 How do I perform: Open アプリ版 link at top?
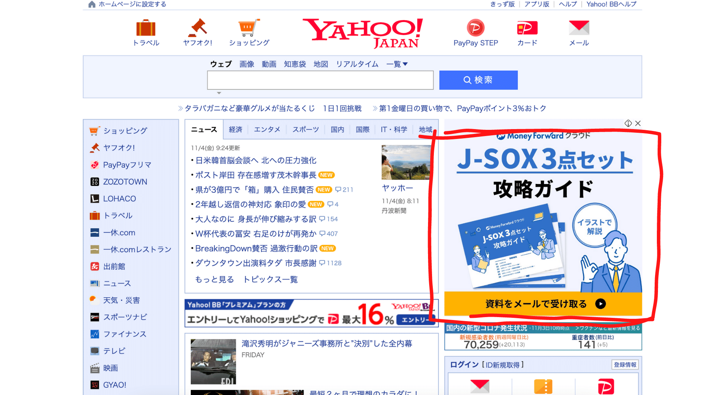click(537, 4)
